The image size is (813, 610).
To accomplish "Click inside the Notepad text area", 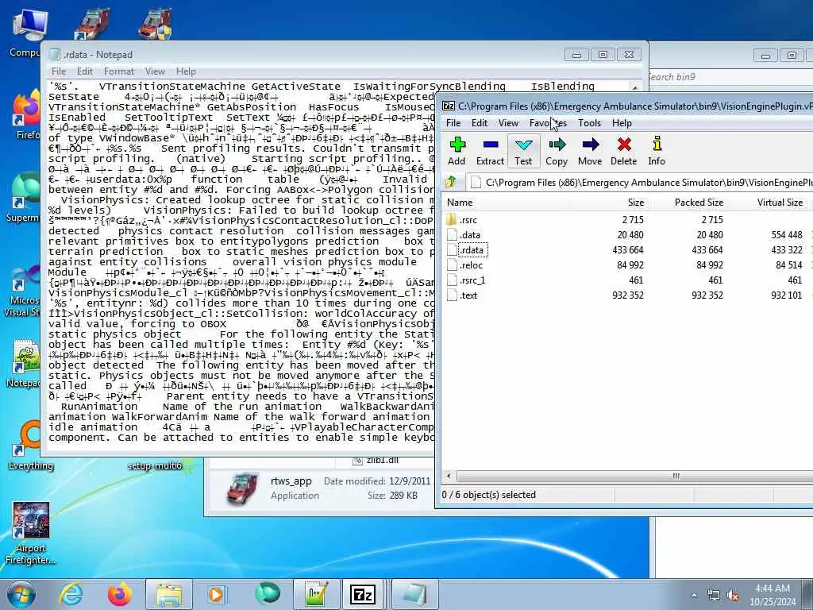I will pos(241,262).
